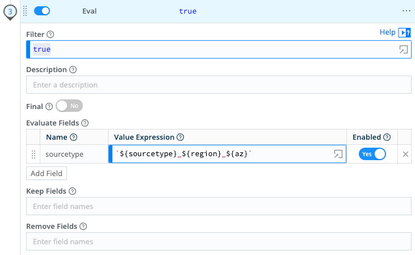The height and width of the screenshot is (255, 415).
Task: Click the Description help tooltip icon
Action: pyautogui.click(x=73, y=70)
